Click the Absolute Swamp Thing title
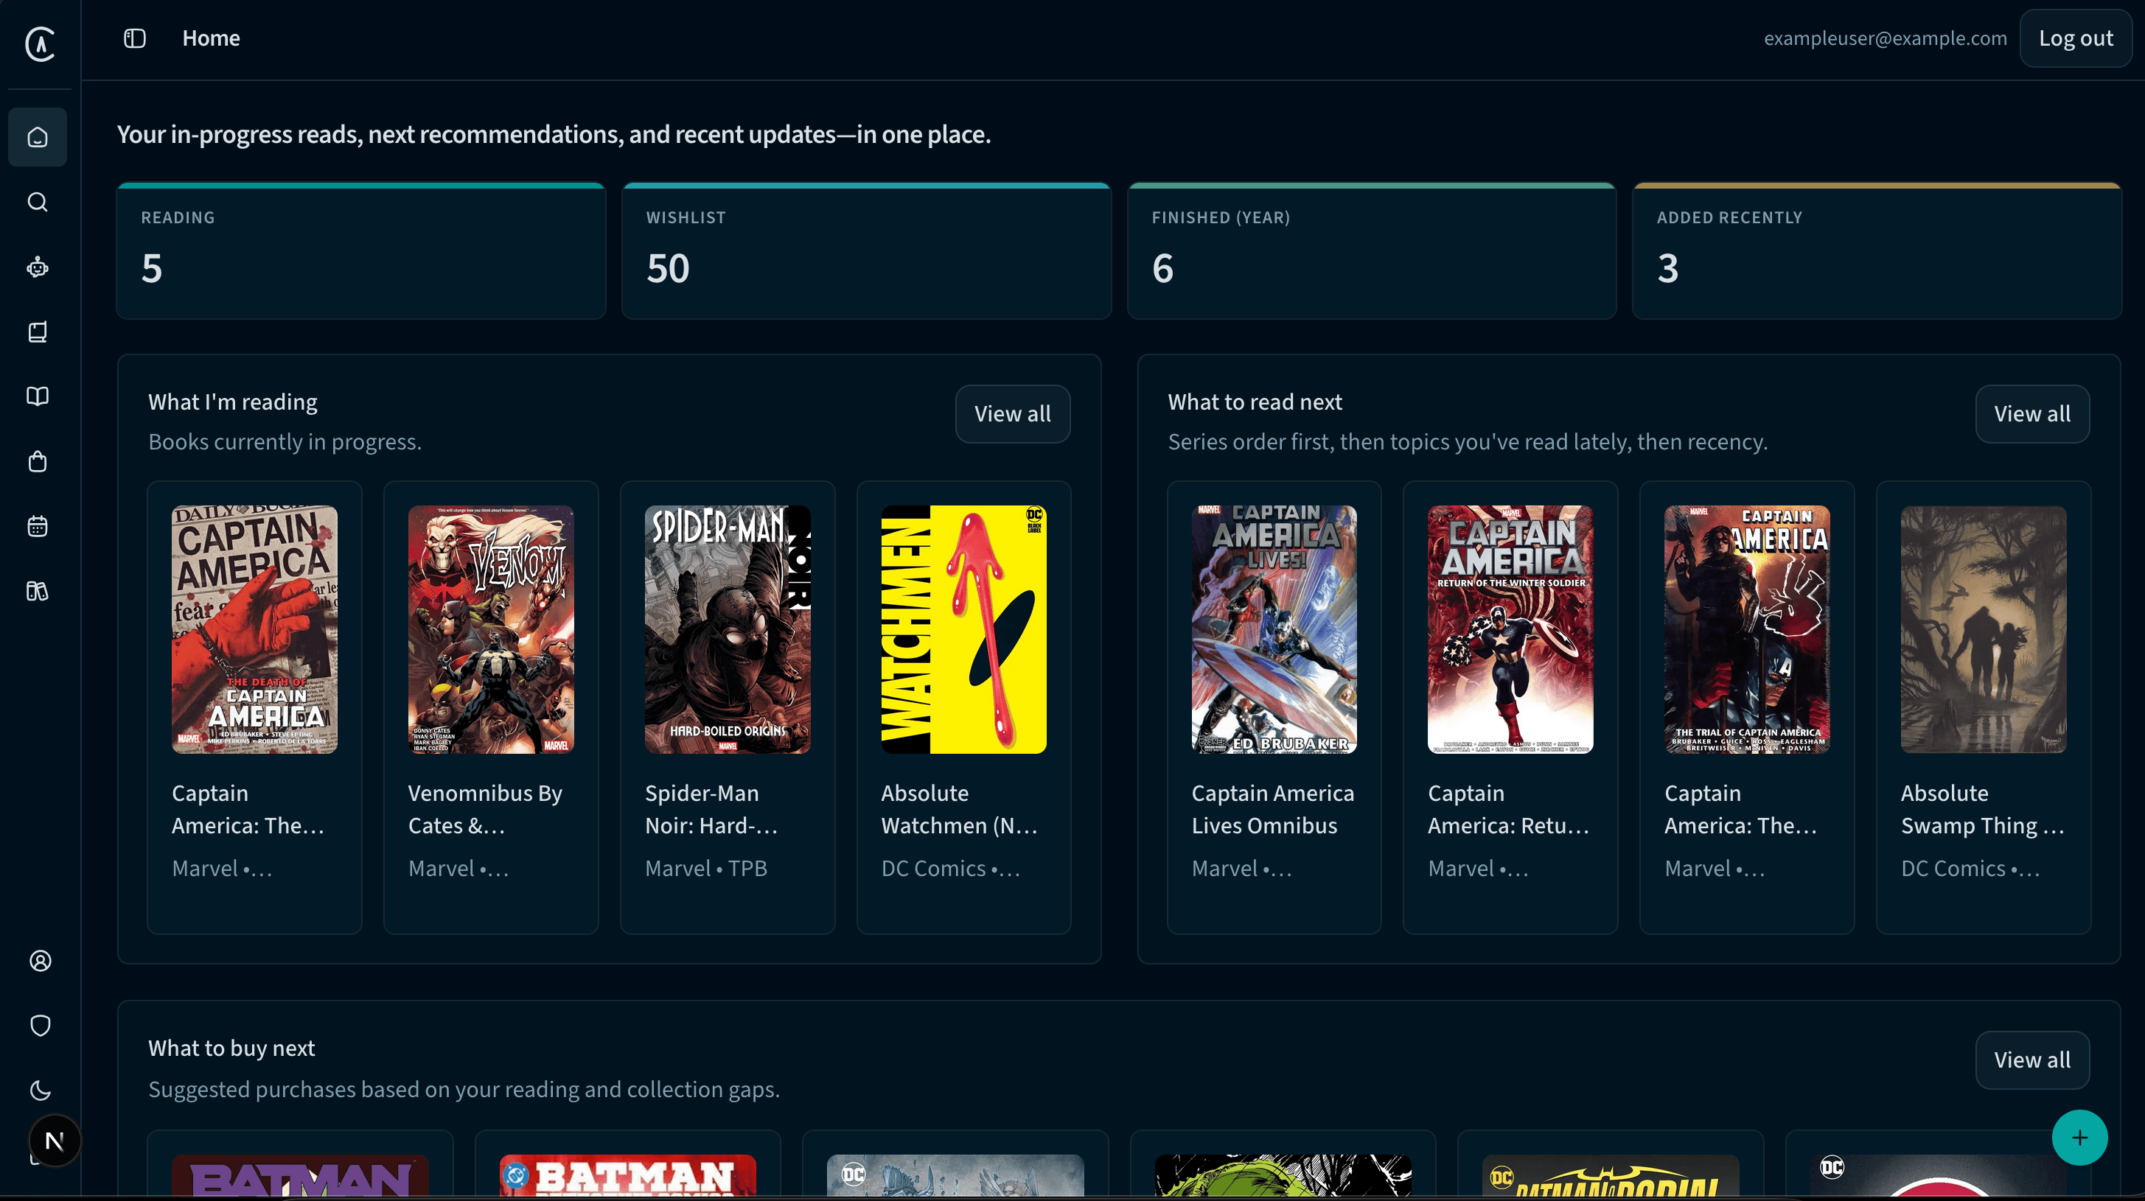Viewport: 2145px width, 1201px height. click(1983, 809)
